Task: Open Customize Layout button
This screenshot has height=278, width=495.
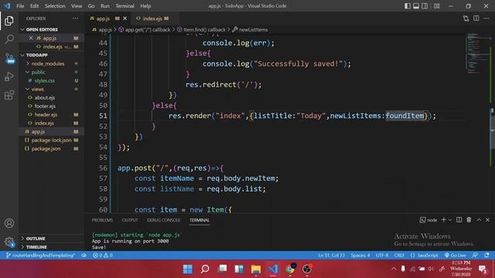Action: tap(436, 6)
